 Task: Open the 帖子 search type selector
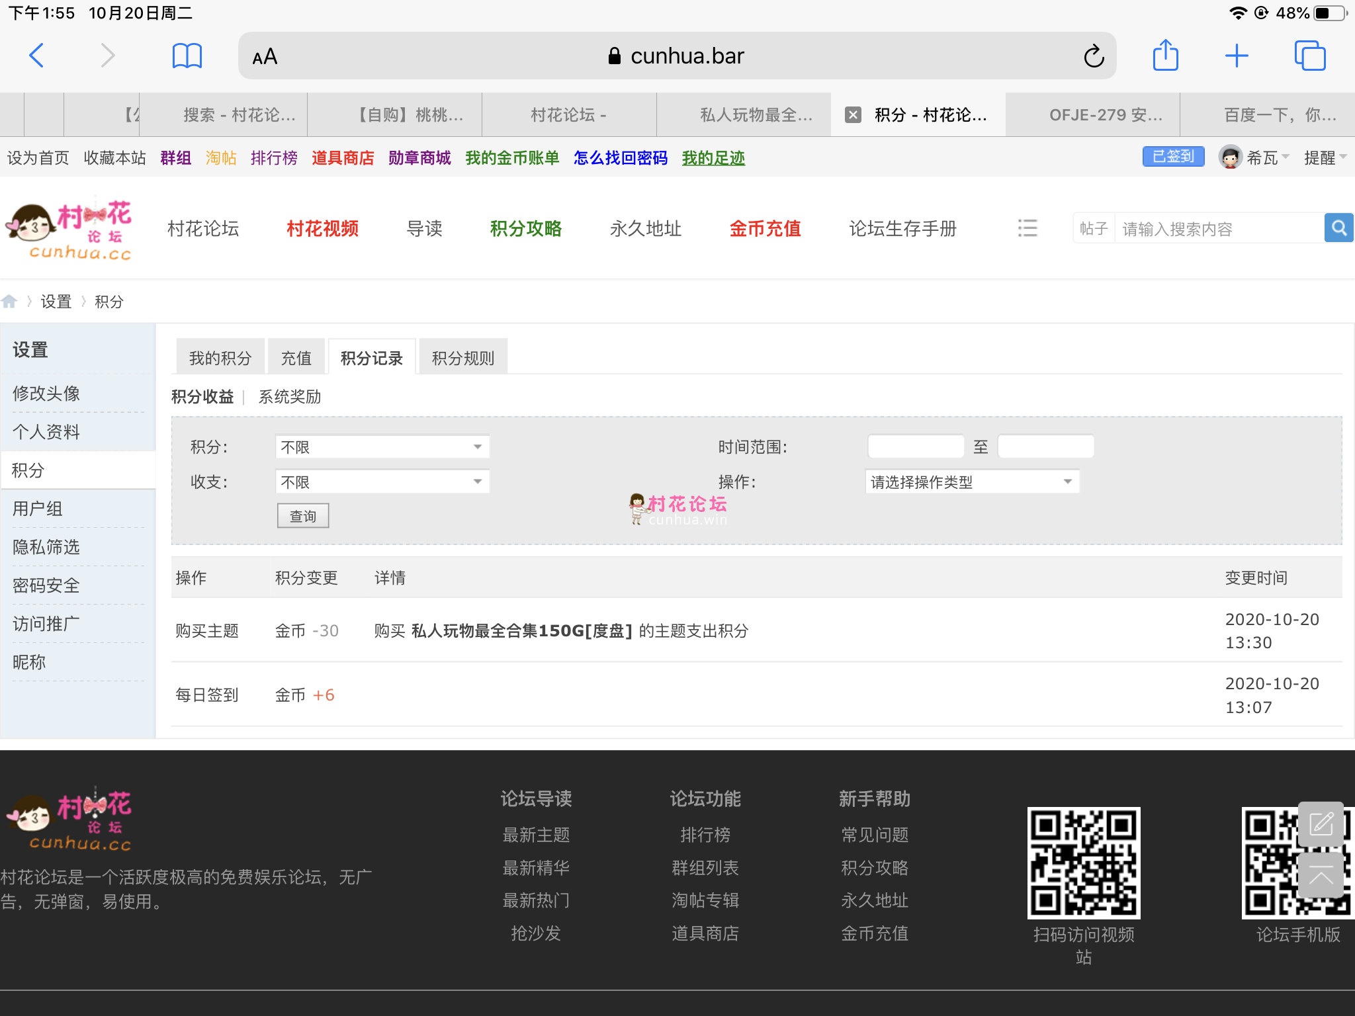[x=1094, y=229]
